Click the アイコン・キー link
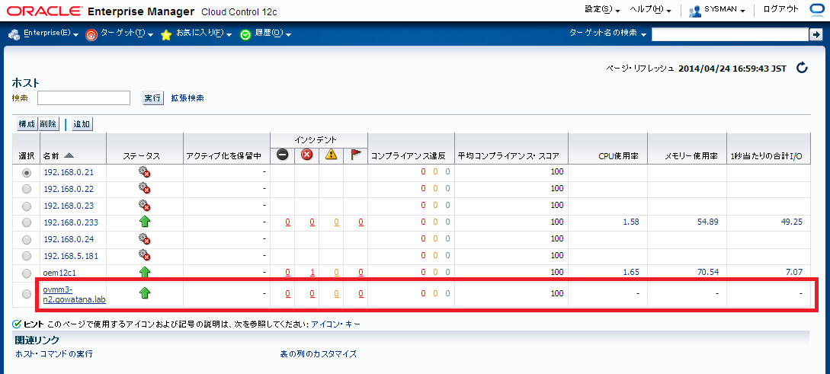The height and width of the screenshot is (374, 830). click(335, 324)
